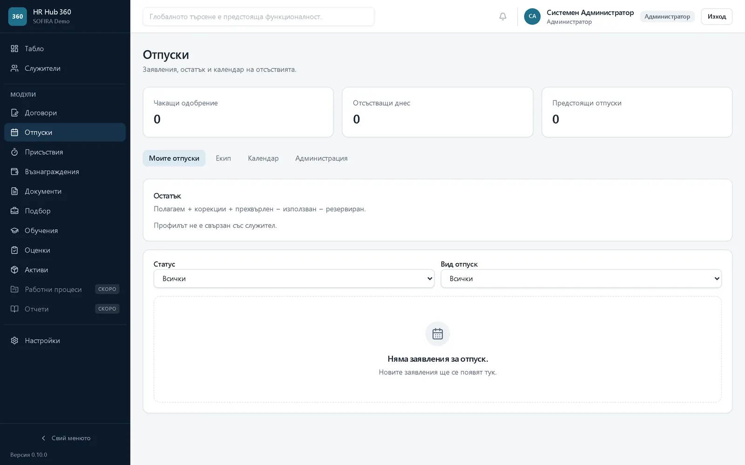Click the Изход logout button
The height and width of the screenshot is (465, 745).
pos(717,16)
